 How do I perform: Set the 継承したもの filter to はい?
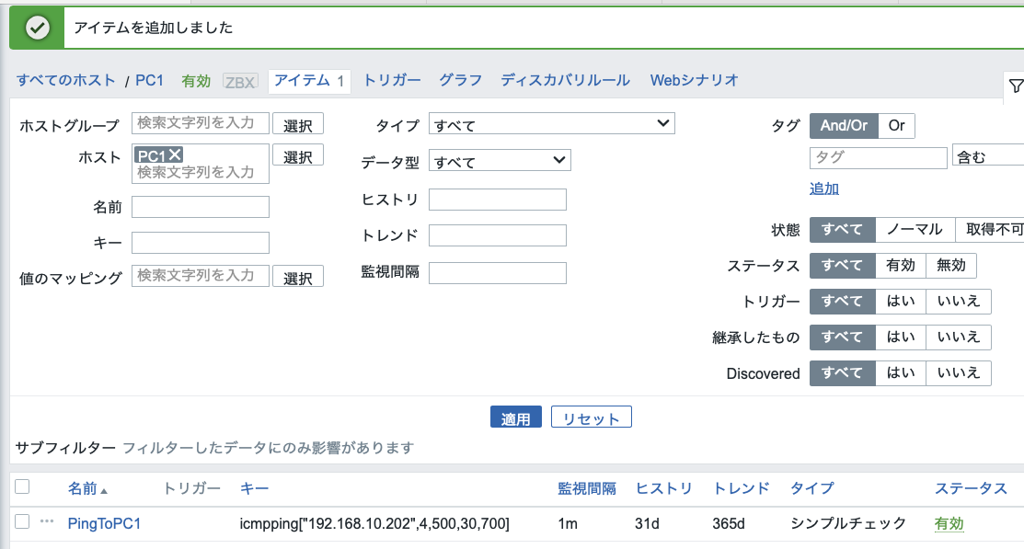point(901,337)
